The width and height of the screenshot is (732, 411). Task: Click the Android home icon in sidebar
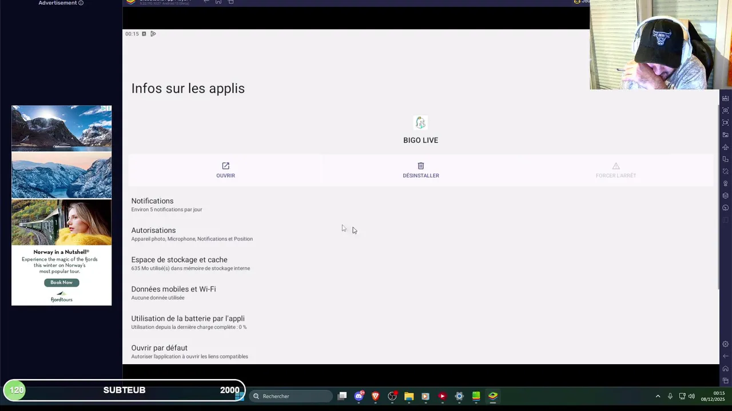pos(725,369)
